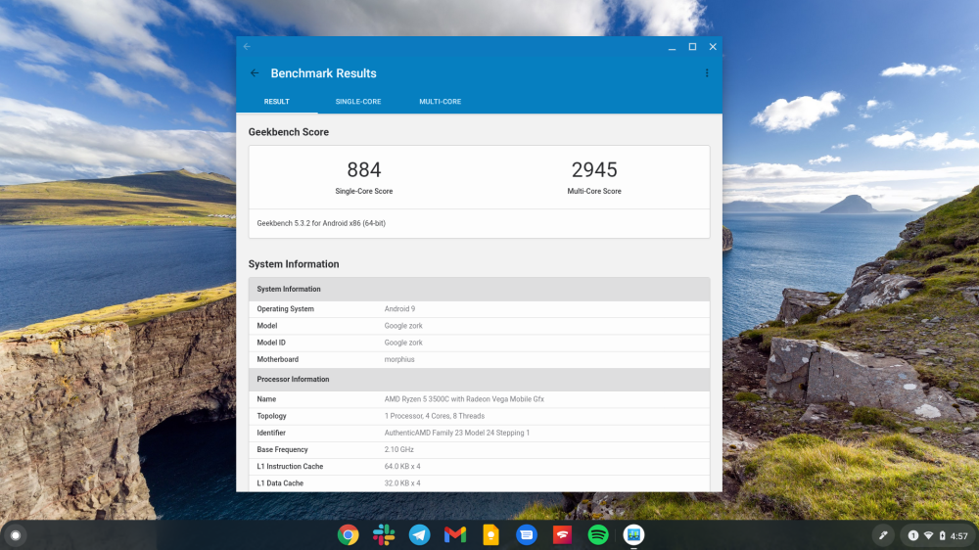
Task: Click the 884 Single-Core Score
Action: [364, 170]
